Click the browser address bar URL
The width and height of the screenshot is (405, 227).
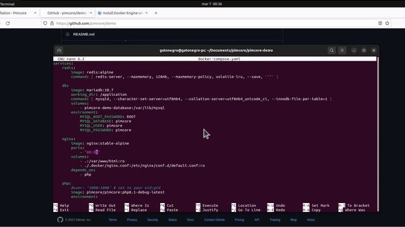tap(86, 23)
